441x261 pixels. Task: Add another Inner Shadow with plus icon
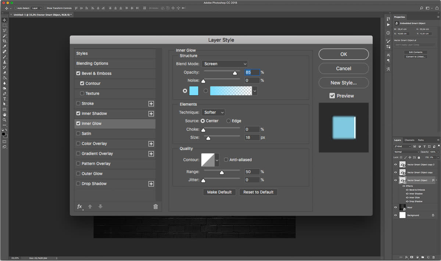pyautogui.click(x=151, y=114)
